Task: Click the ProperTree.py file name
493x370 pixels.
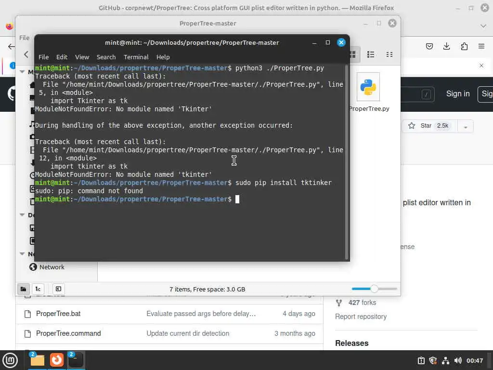Action: tap(369, 108)
